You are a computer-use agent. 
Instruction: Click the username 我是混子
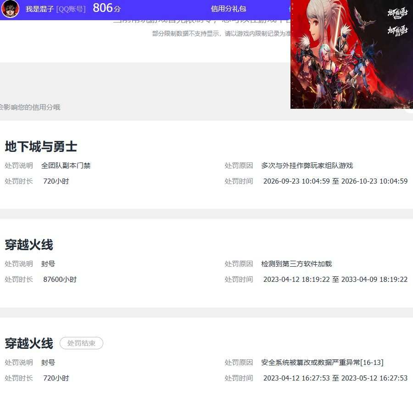pos(39,9)
